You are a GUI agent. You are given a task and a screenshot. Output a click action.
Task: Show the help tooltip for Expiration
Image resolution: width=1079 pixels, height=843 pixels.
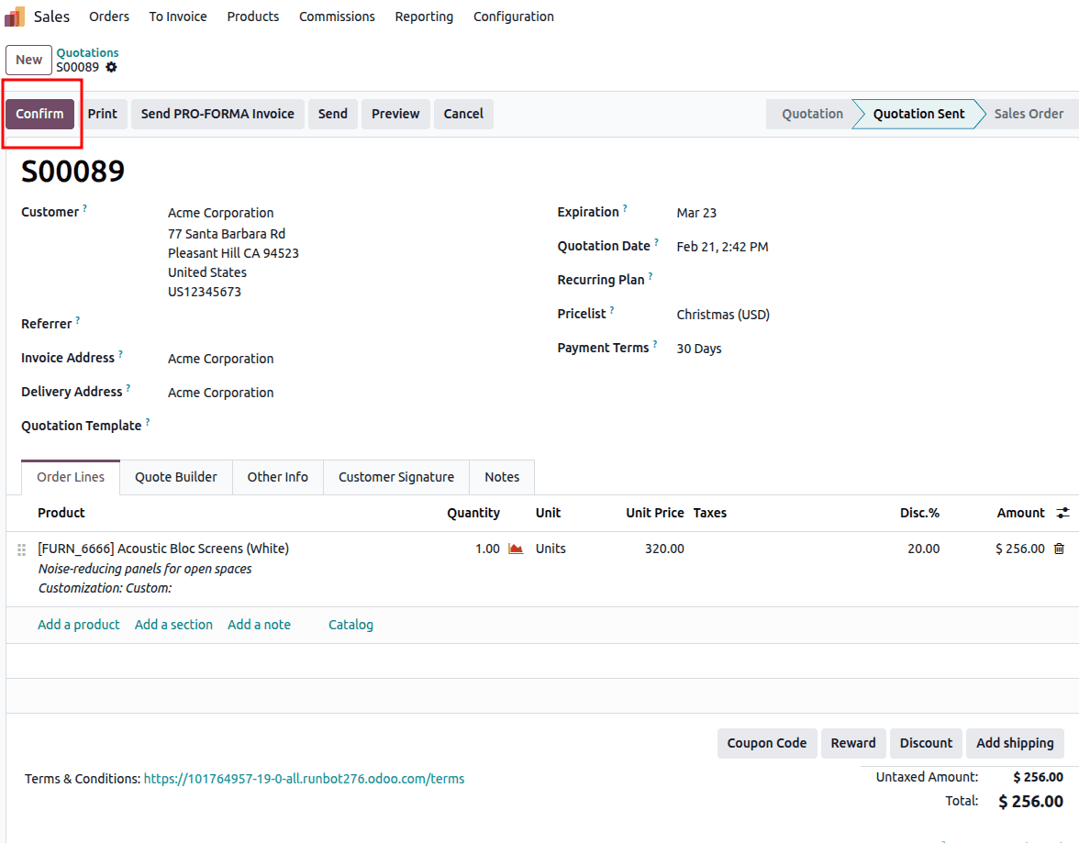(x=625, y=207)
